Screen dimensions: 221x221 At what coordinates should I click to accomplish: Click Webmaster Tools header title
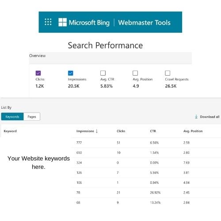pyautogui.click(x=144, y=23)
